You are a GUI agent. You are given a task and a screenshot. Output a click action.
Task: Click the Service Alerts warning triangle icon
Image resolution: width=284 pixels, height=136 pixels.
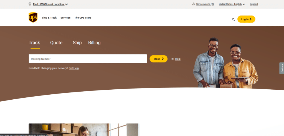pos(193,4)
